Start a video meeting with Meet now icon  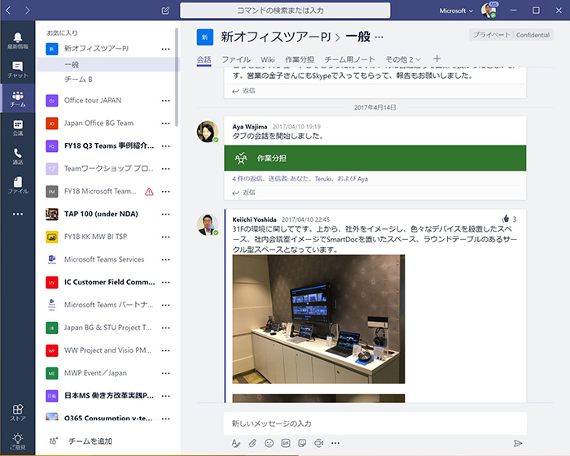coord(319,443)
